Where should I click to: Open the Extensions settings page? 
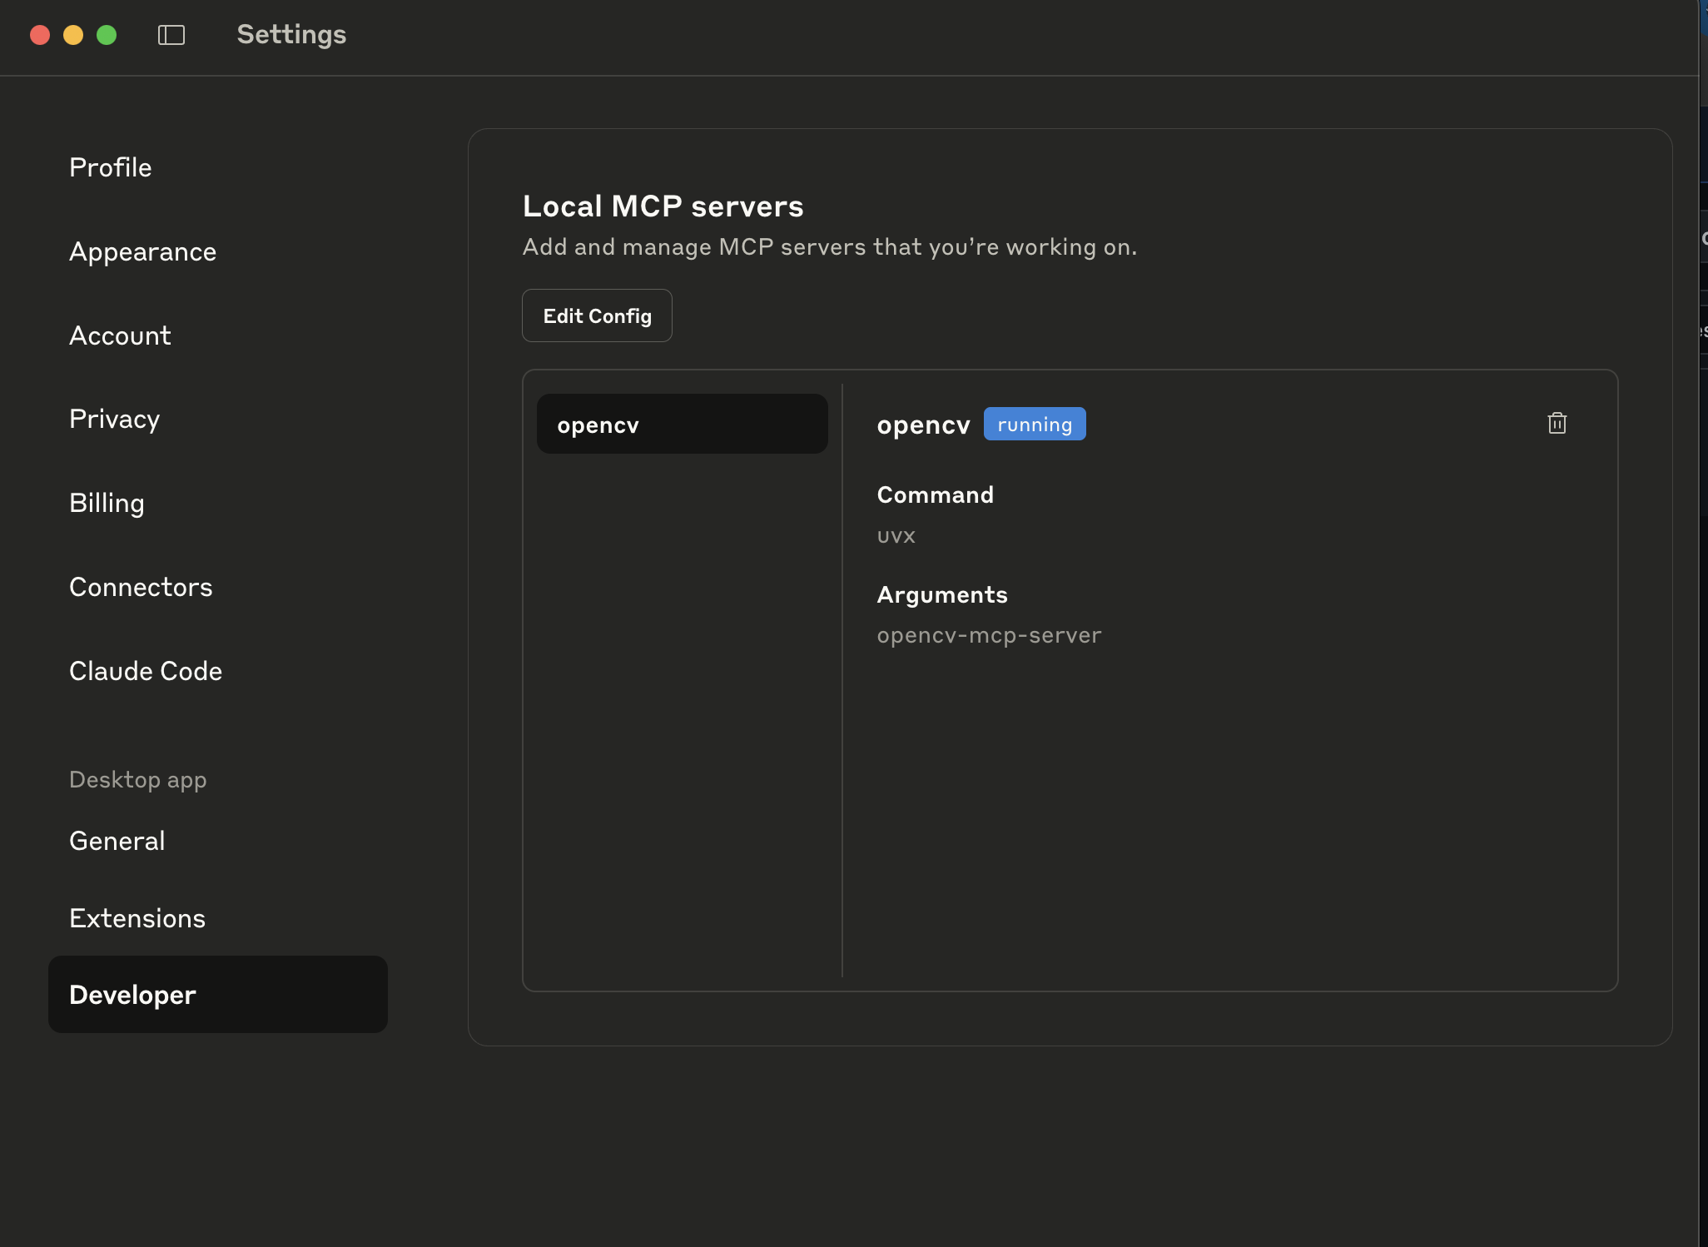click(x=137, y=918)
